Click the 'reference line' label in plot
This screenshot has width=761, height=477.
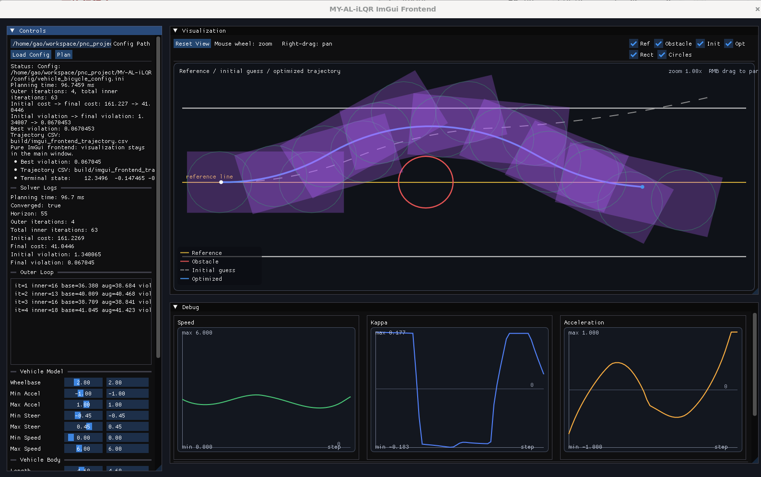210,177
